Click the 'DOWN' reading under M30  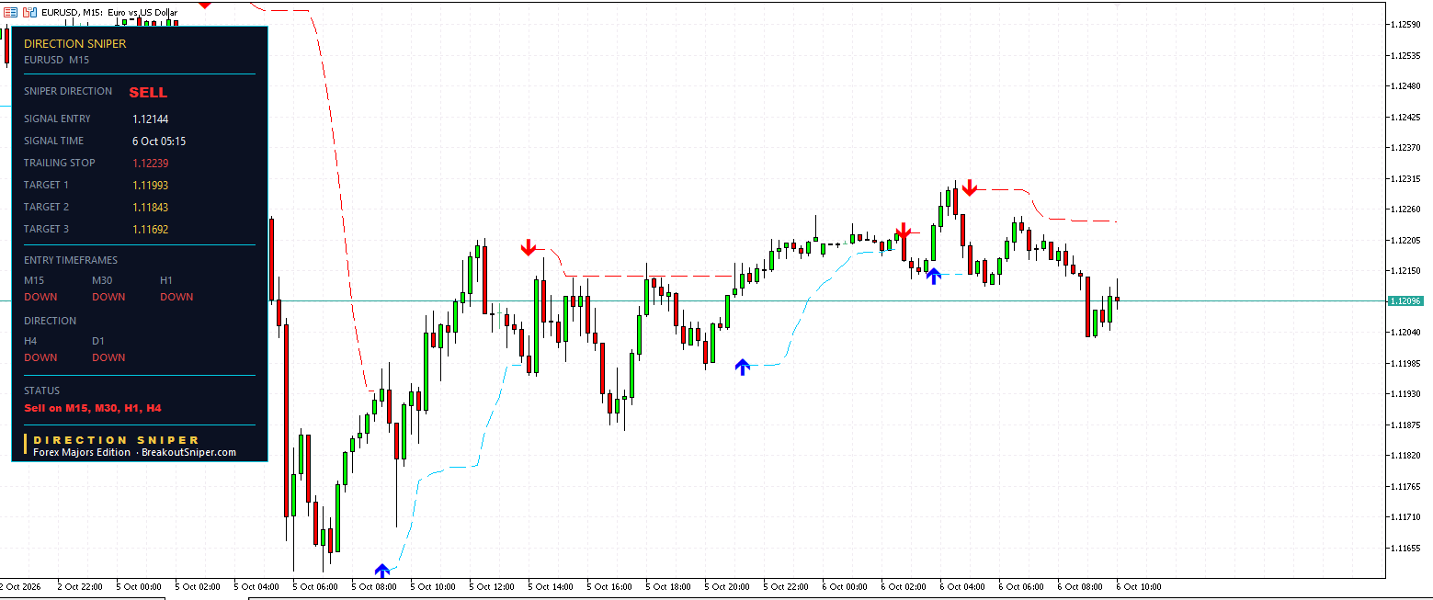108,297
